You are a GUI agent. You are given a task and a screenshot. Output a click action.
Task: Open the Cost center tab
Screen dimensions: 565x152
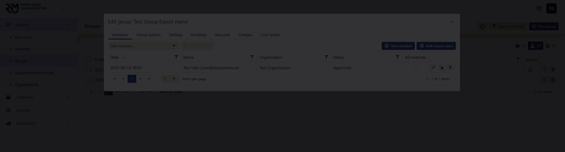270,35
